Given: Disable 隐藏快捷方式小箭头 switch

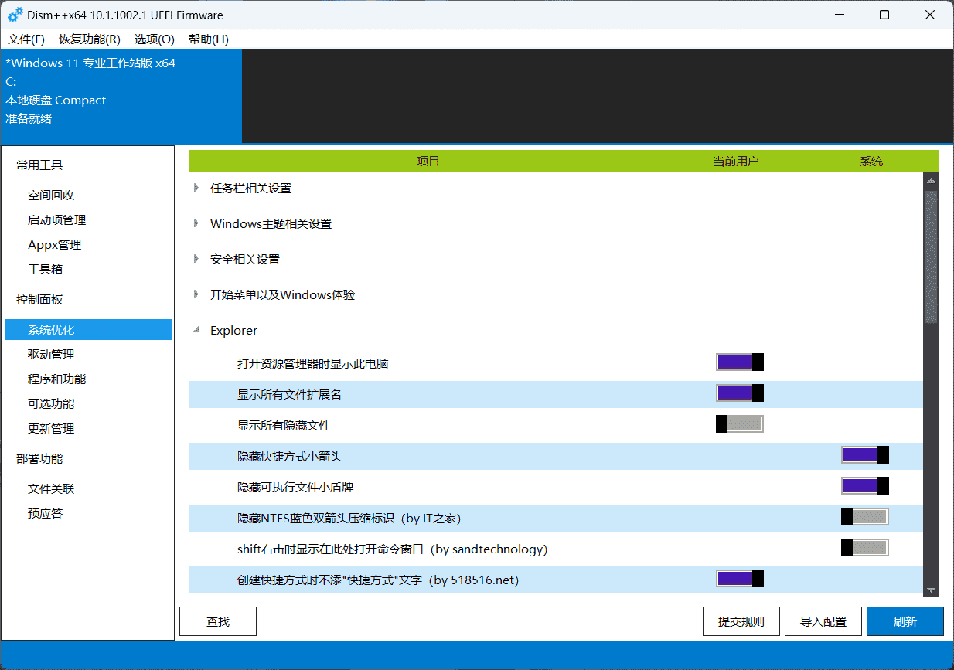Looking at the screenshot, I should pyautogui.click(x=864, y=454).
